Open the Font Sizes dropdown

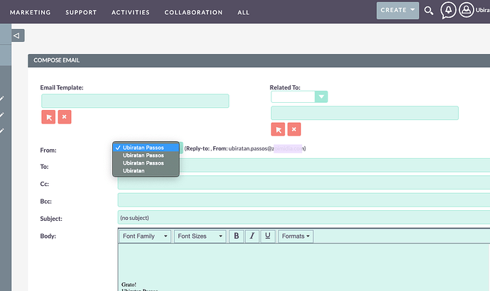click(200, 236)
